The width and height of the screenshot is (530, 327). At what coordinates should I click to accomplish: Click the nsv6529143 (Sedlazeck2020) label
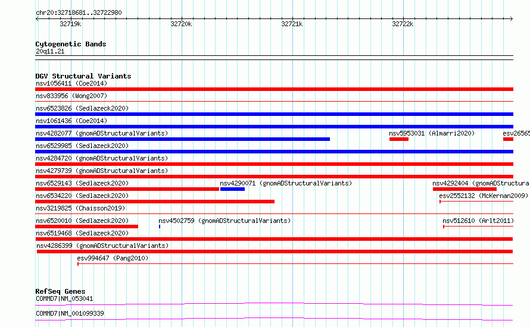click(82, 183)
